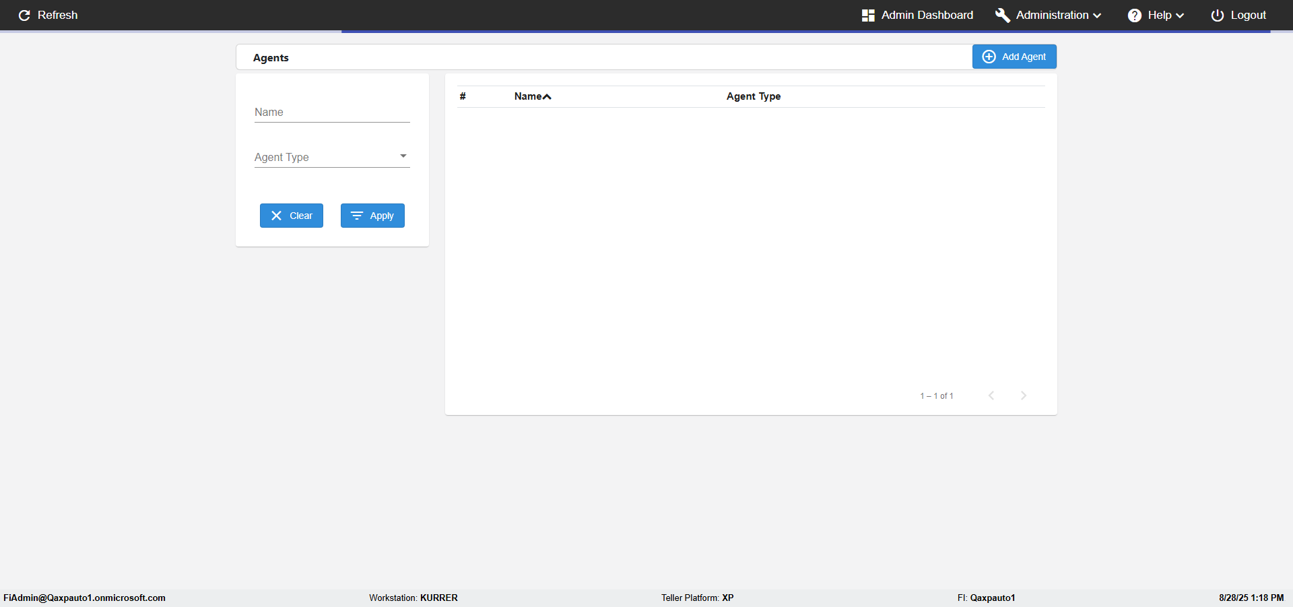Click the Admin Dashboard grid icon
Screen dimensions: 1293x607
(868, 15)
